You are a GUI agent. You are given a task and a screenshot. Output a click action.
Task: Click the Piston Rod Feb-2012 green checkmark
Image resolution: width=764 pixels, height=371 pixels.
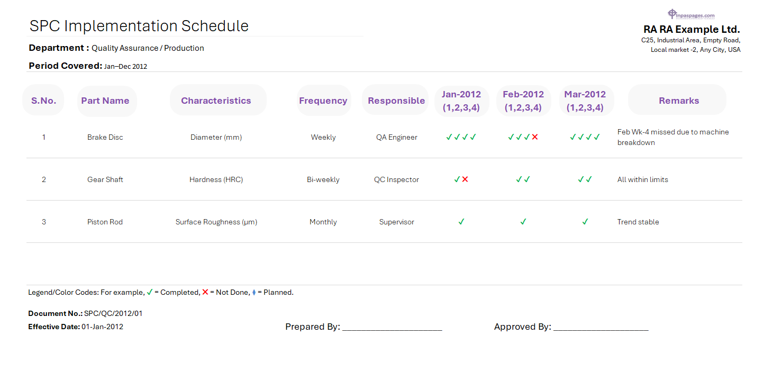523,222
